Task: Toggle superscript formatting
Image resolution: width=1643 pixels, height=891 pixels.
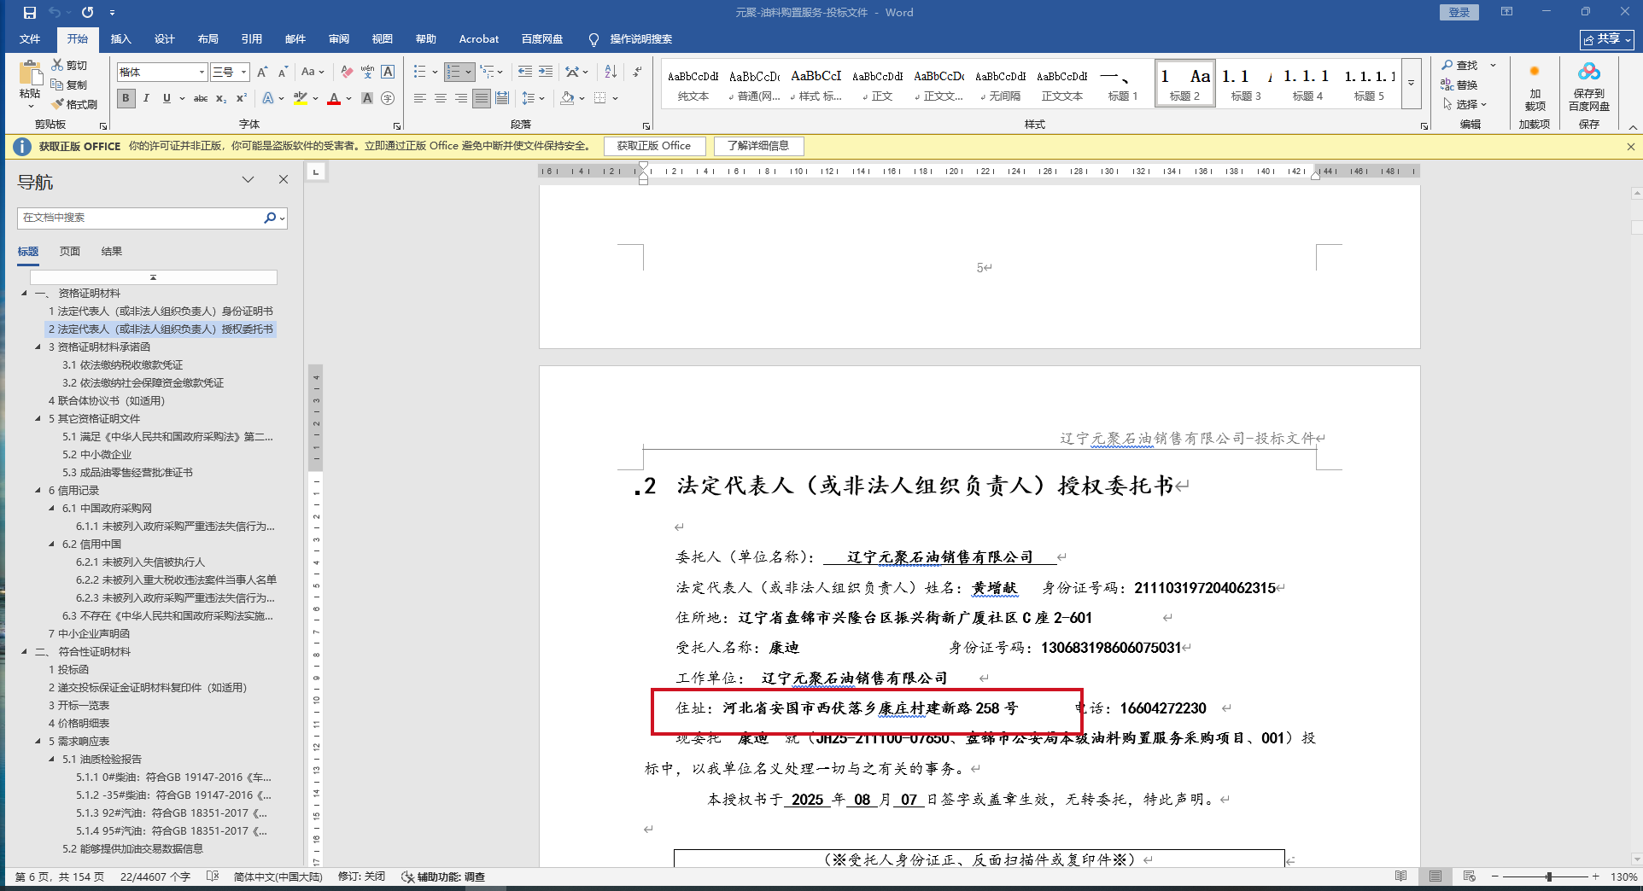Action: click(x=242, y=98)
